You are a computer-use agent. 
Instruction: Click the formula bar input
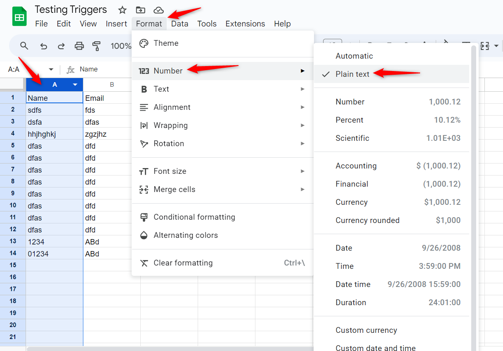104,69
